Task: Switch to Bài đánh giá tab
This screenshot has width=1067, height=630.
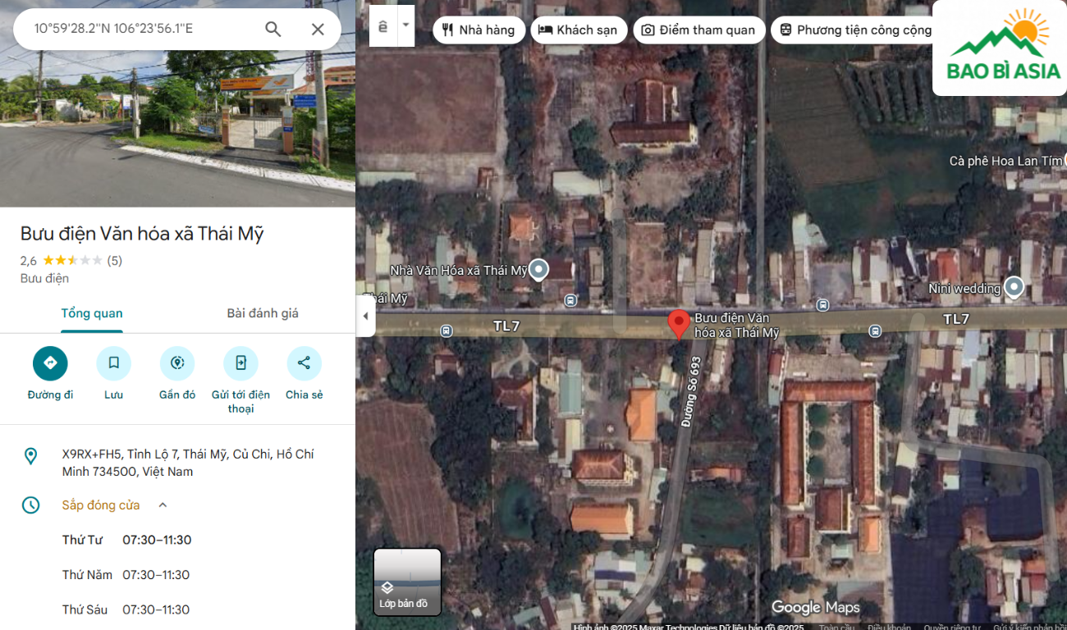Action: point(263,313)
